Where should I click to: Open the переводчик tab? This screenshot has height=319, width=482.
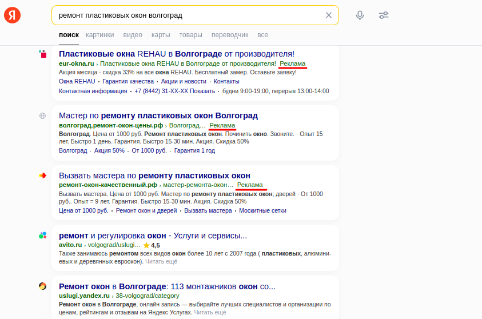(x=230, y=35)
